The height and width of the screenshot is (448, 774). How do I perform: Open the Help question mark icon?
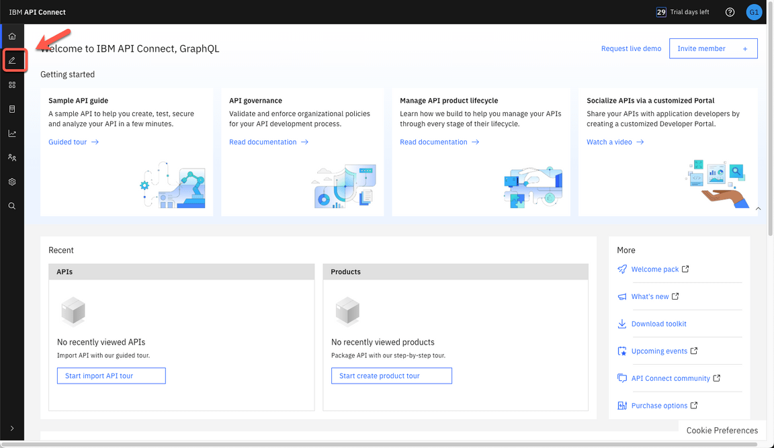[730, 12]
